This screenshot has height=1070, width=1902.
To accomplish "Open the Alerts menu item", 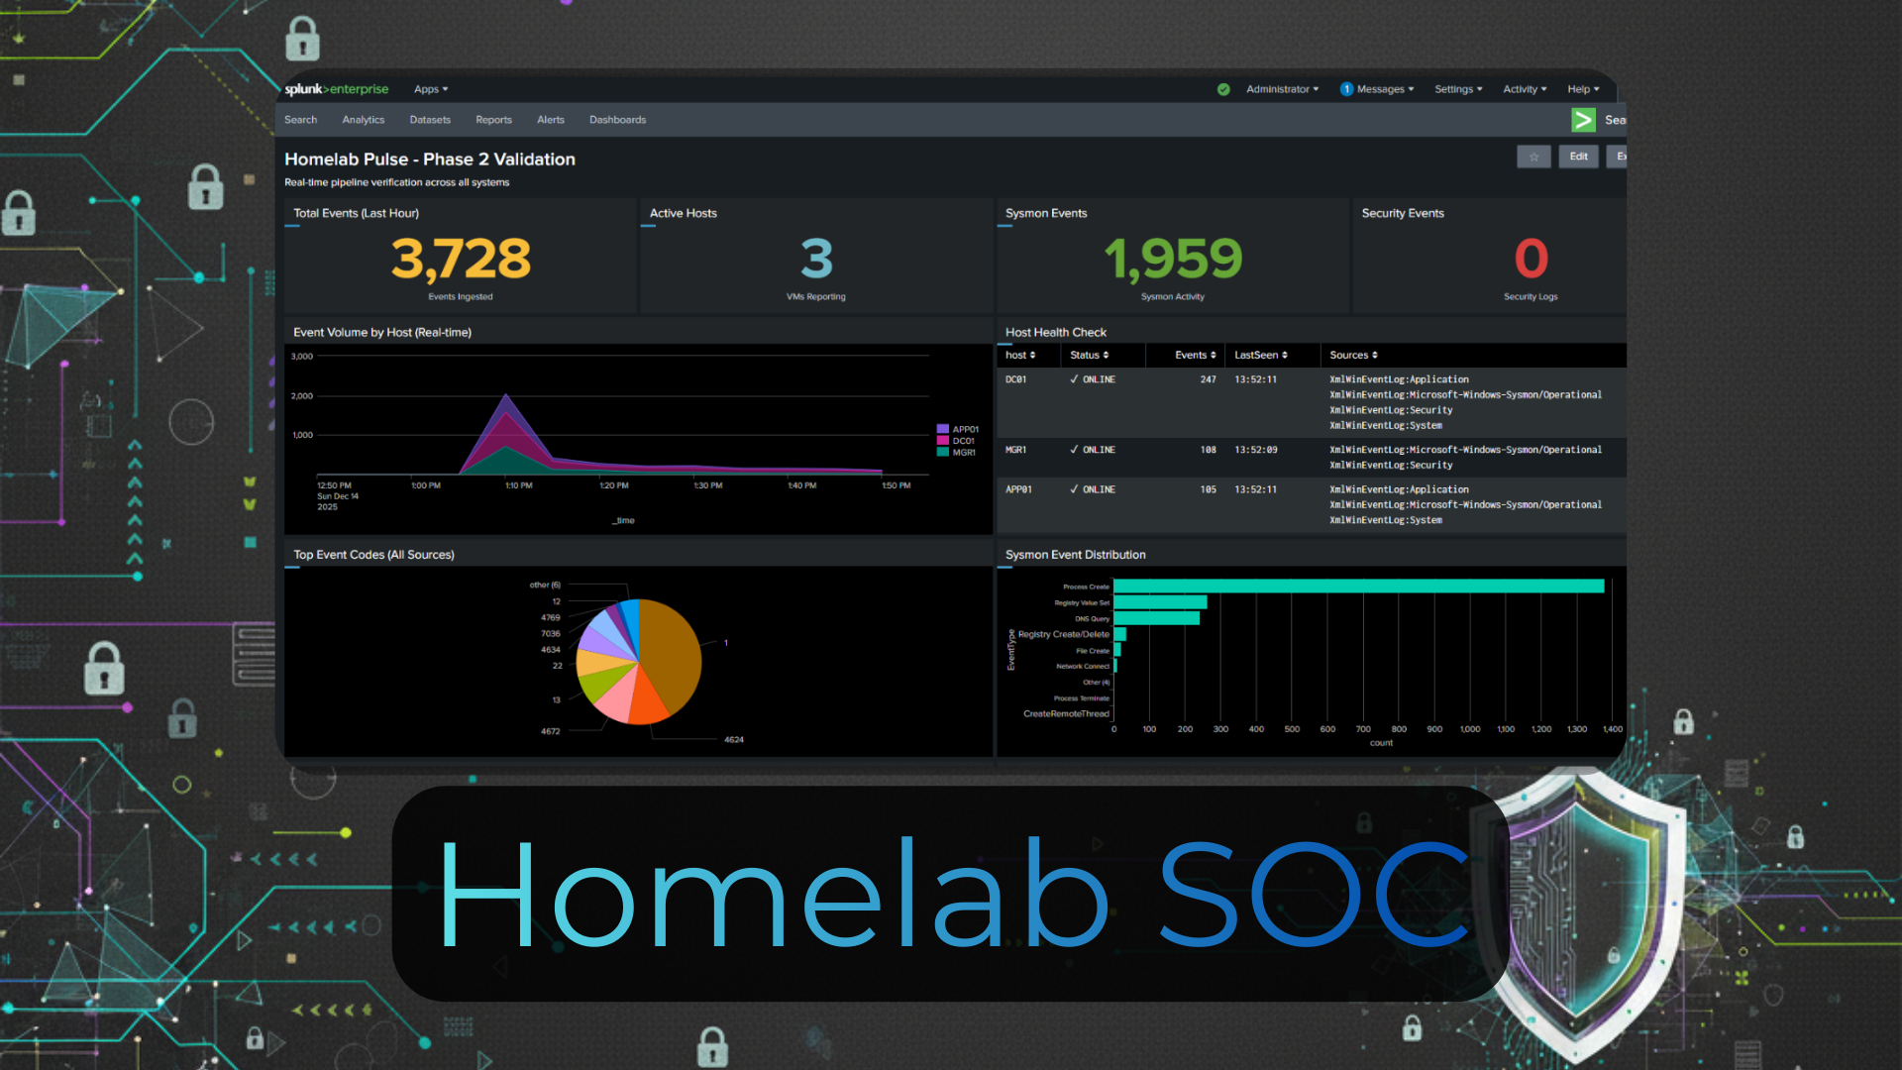I will (x=551, y=120).
